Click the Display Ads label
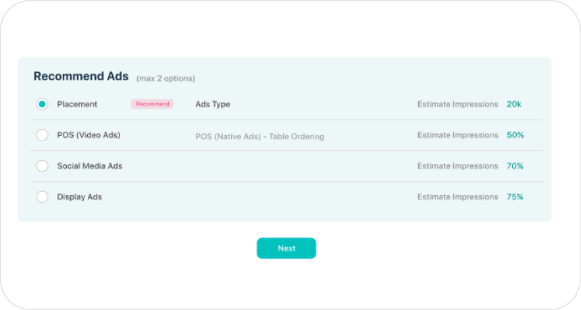 click(79, 197)
